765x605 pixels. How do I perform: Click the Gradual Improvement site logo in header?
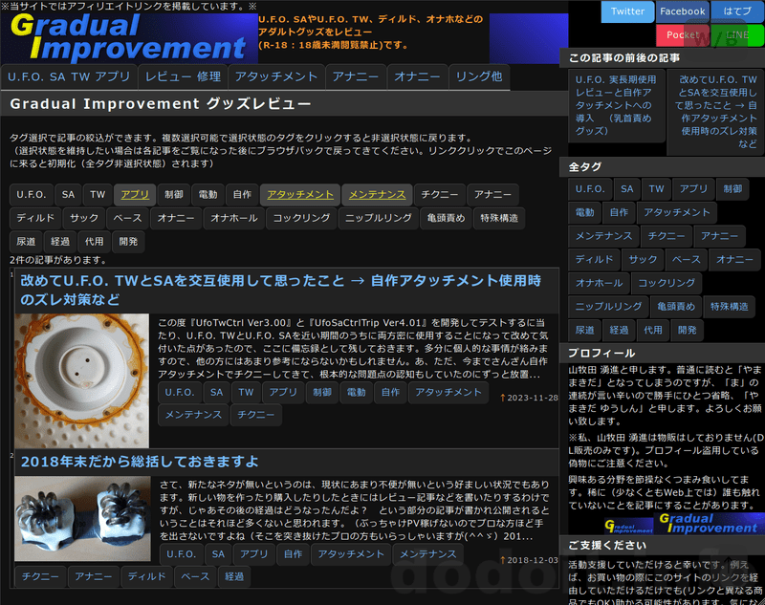[x=129, y=38]
